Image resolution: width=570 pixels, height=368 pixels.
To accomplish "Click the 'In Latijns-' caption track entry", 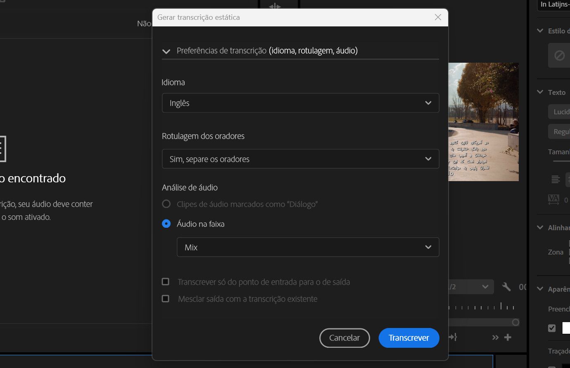I will [x=553, y=5].
